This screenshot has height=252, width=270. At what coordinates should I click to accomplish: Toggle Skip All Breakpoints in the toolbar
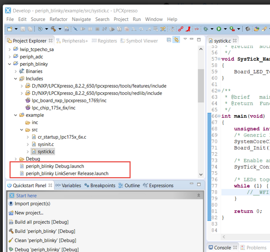(76, 29)
